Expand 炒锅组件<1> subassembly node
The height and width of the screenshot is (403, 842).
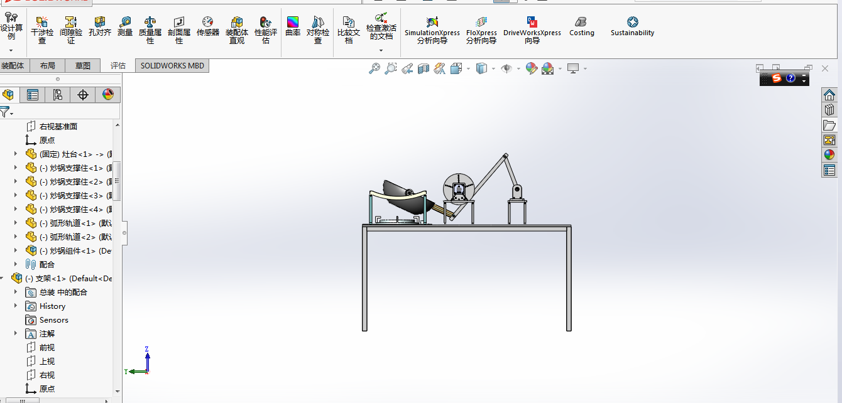pyautogui.click(x=16, y=250)
